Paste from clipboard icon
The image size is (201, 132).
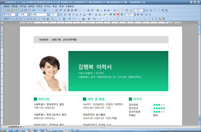tap(57, 10)
